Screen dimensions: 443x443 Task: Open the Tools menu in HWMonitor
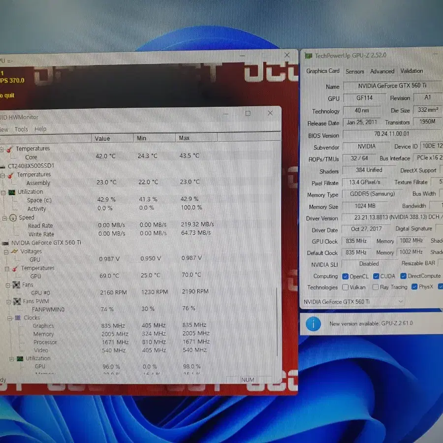click(22, 129)
